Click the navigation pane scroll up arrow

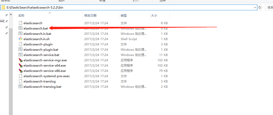[x=11, y=15]
